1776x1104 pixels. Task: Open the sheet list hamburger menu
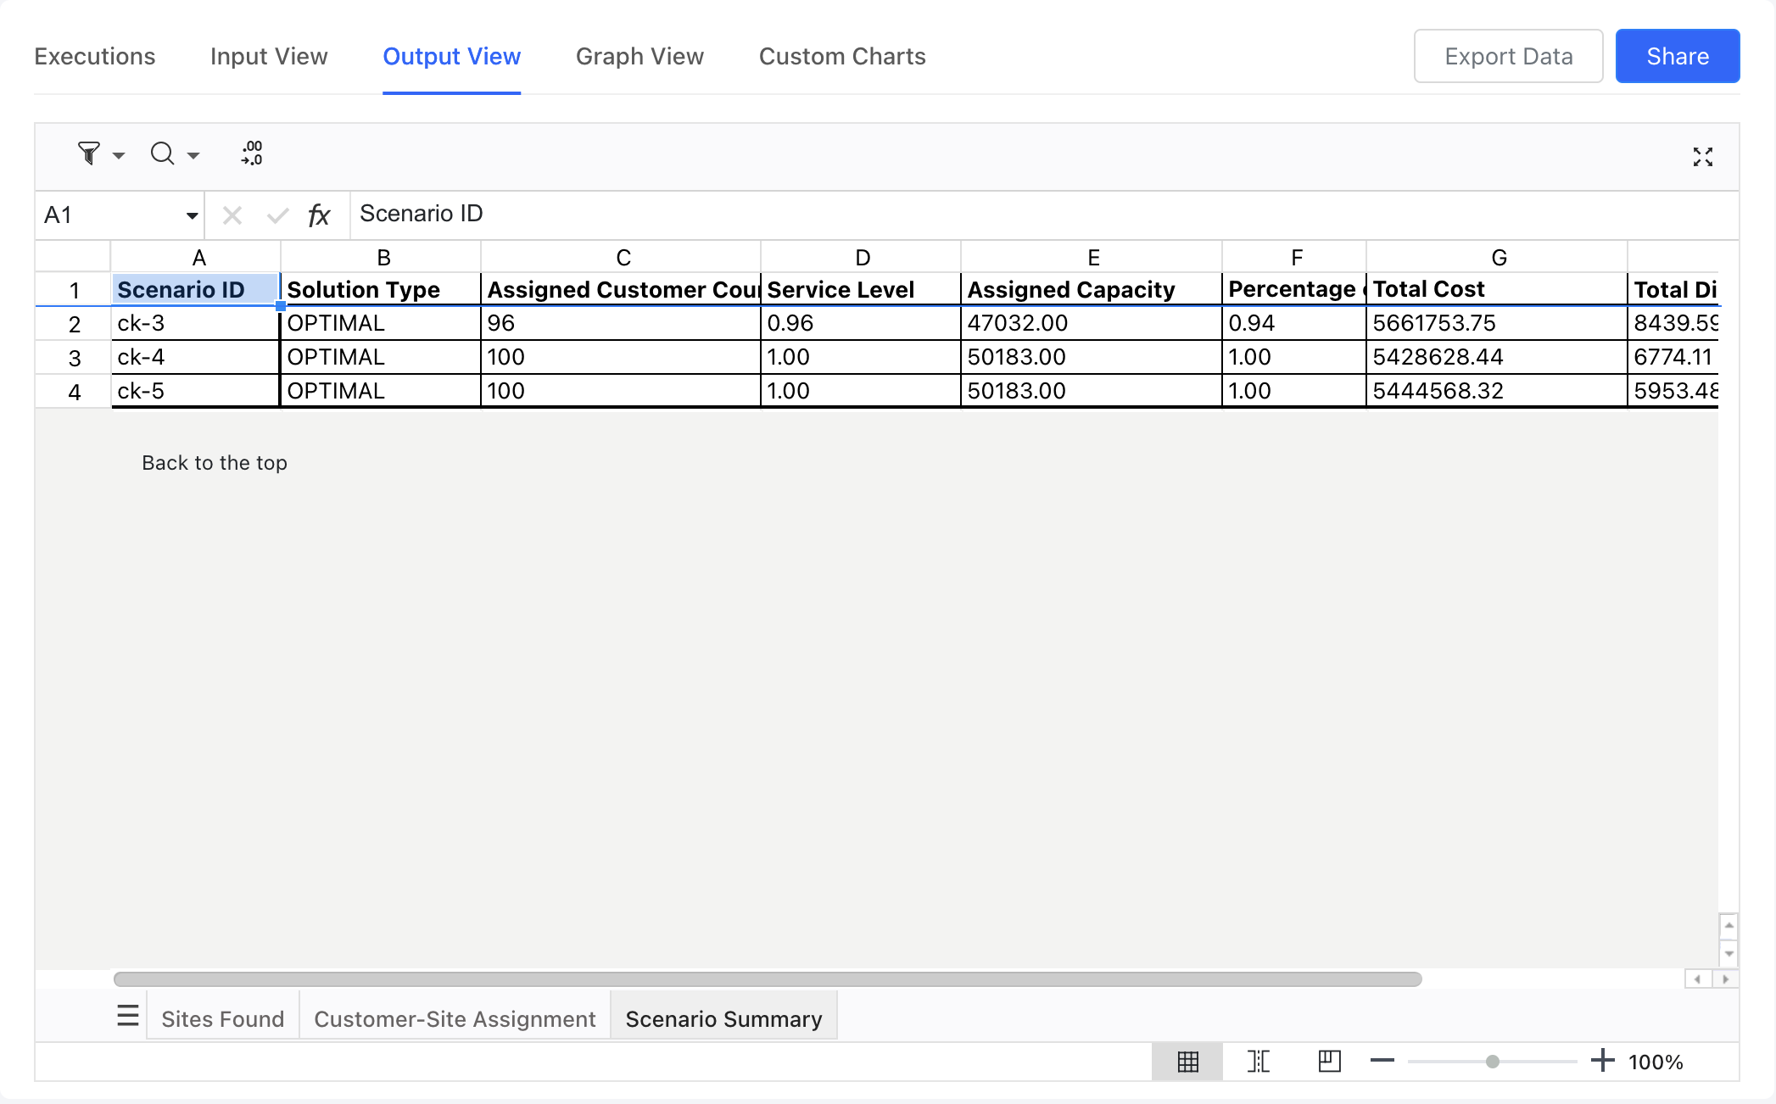(x=128, y=1015)
